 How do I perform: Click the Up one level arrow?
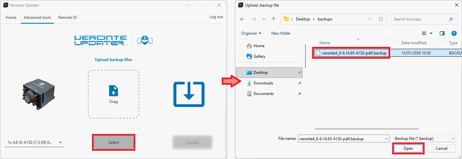273,19
